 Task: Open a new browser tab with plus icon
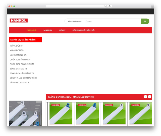click(x=153, y=7)
